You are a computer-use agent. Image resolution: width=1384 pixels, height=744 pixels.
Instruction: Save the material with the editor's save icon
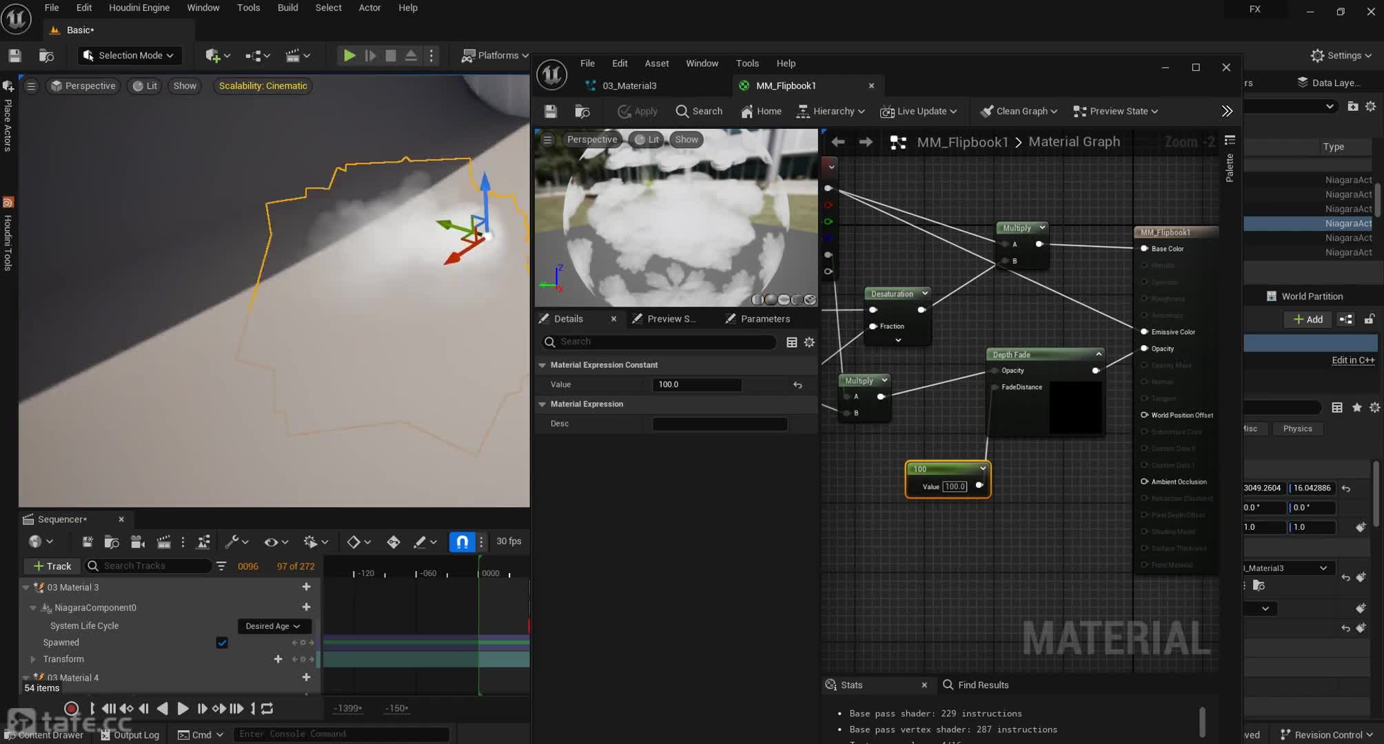tap(550, 111)
